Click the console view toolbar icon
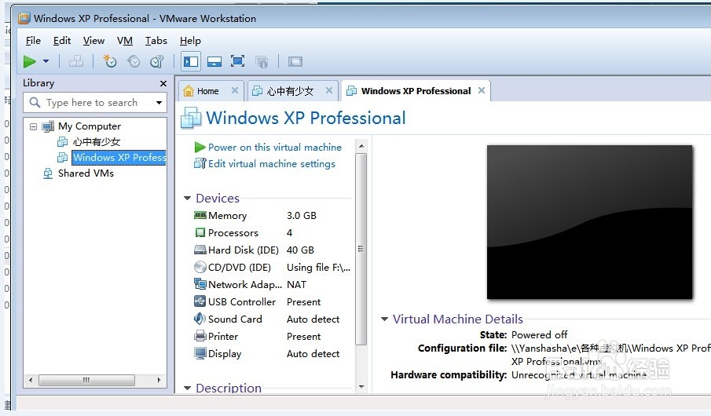 [295, 61]
